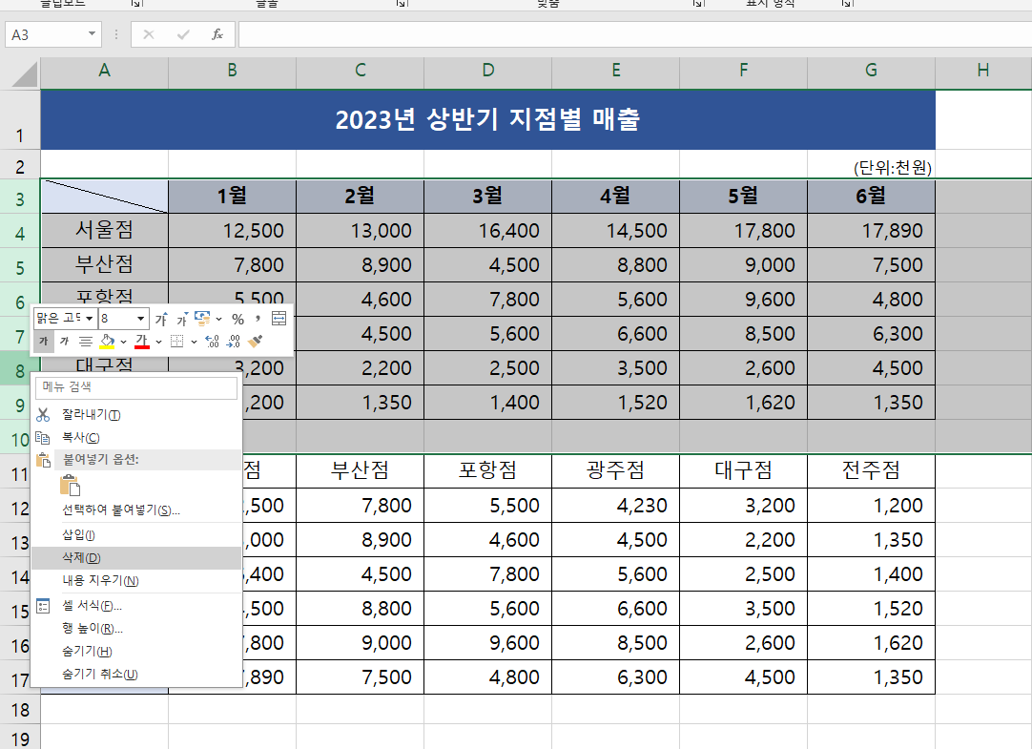Click the 3월 header cell
The image size is (1032, 749).
point(487,197)
